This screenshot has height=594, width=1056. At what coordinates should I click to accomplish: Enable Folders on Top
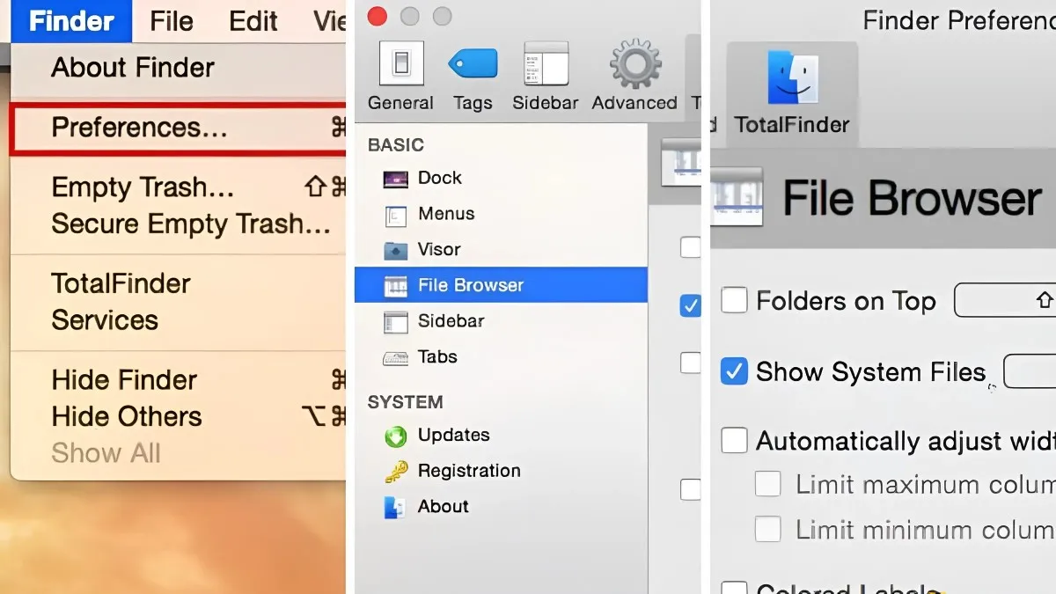tap(734, 301)
